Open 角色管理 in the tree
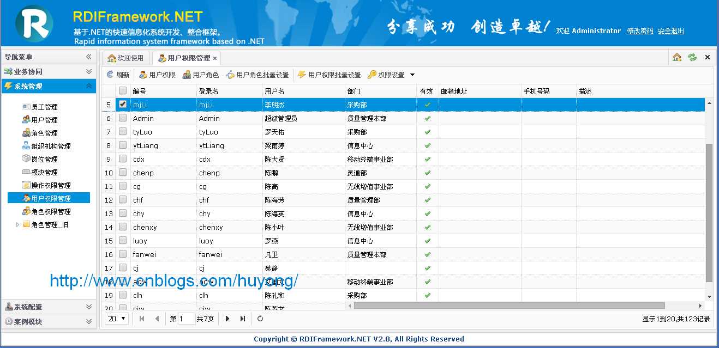 click(44, 133)
